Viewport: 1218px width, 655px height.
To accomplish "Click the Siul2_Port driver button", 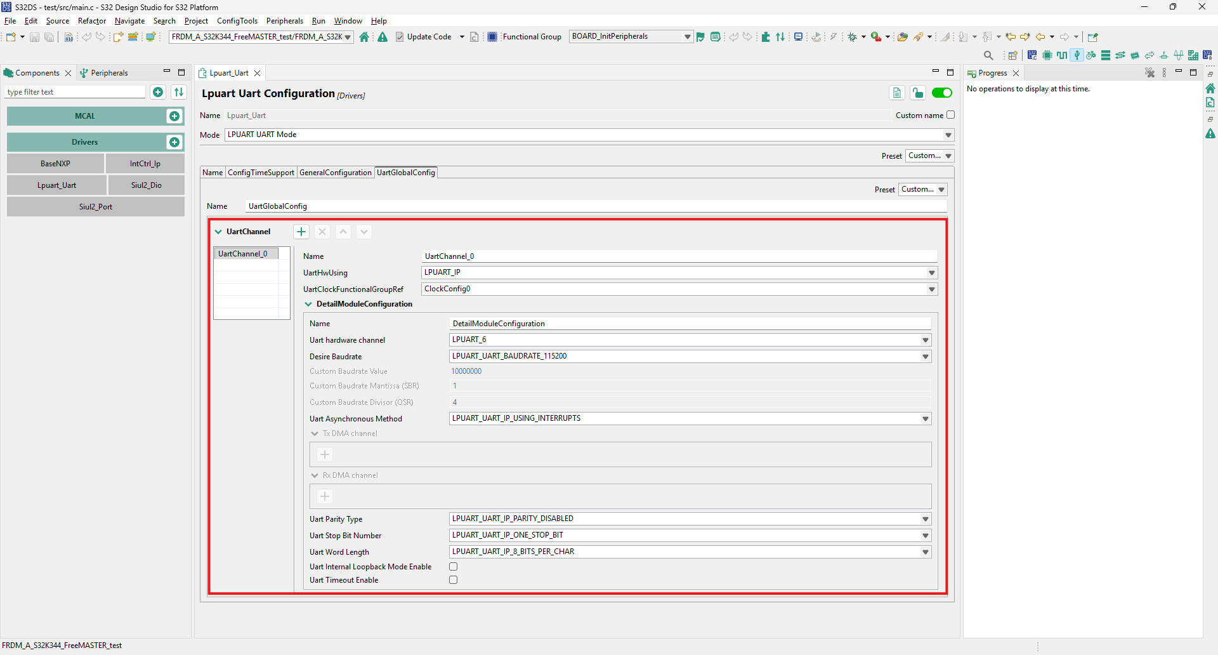I will point(96,207).
